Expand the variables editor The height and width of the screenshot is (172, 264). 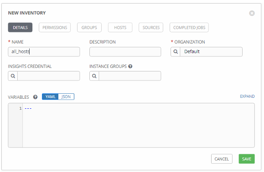(x=247, y=96)
